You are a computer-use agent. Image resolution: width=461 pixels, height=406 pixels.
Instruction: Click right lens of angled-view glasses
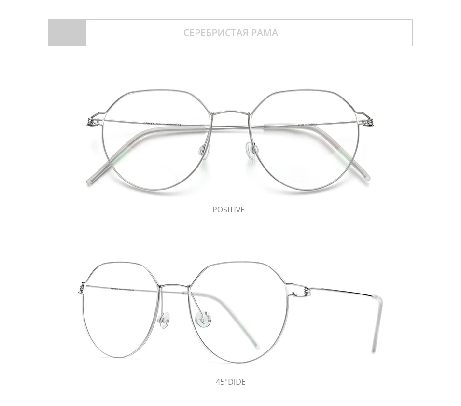[237, 312]
